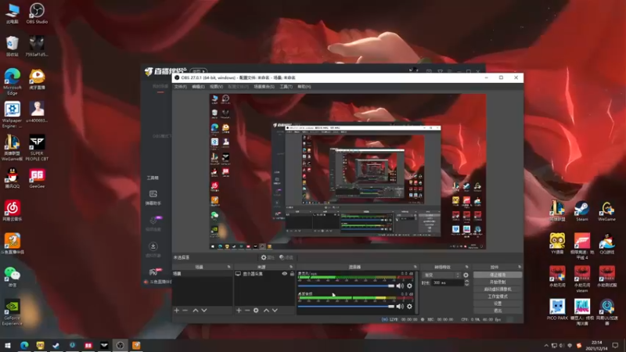Screen dimensions: 626x352
Task: Open the 帮助(H) menu in OBS
Action: coord(304,87)
